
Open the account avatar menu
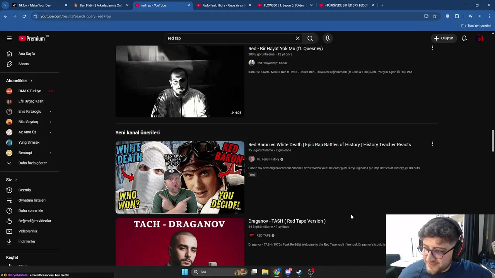coord(480,38)
